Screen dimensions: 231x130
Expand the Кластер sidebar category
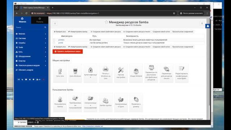pyautogui.click(x=31, y=61)
